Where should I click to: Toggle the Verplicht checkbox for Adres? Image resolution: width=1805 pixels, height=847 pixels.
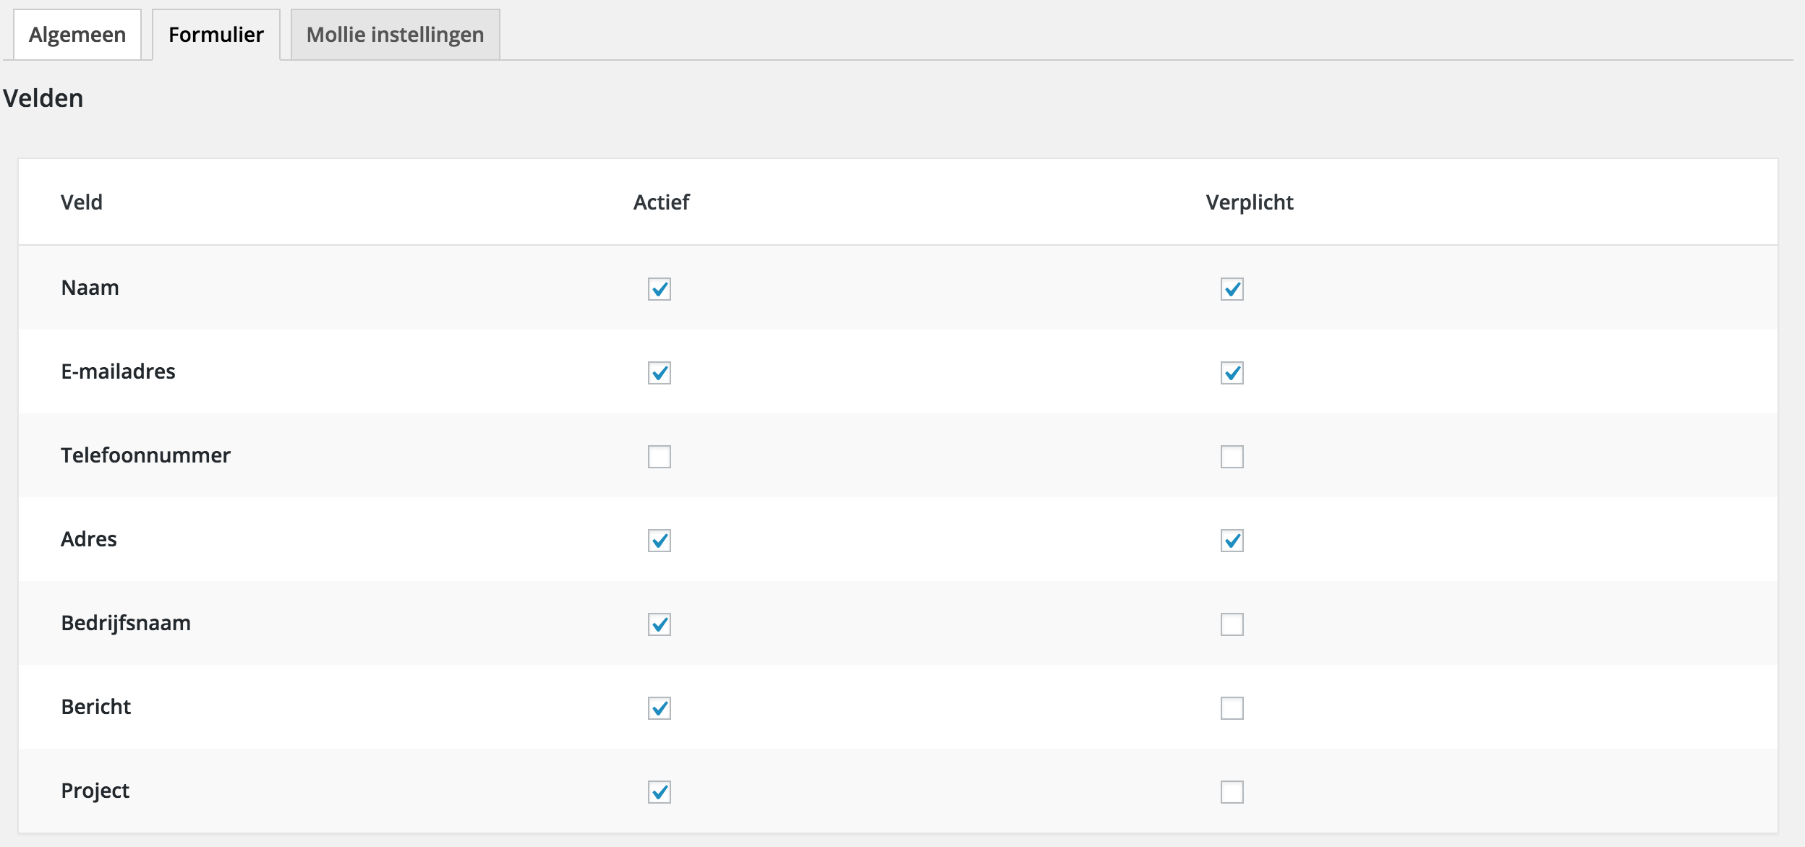1232,541
